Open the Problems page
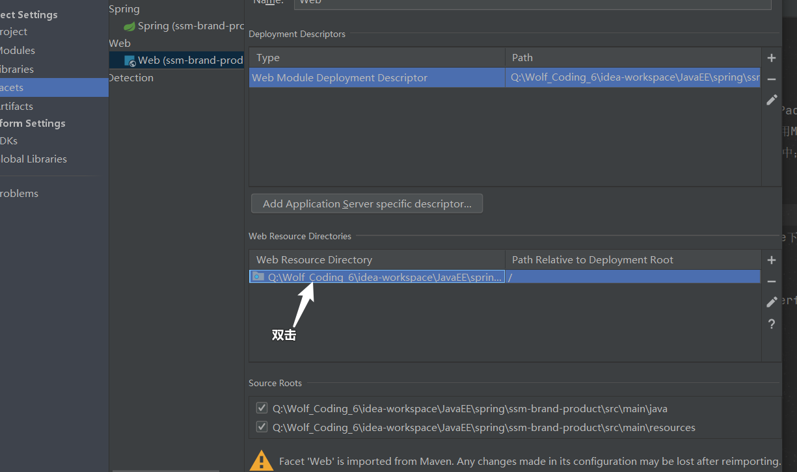This screenshot has width=797, height=472. [x=20, y=193]
